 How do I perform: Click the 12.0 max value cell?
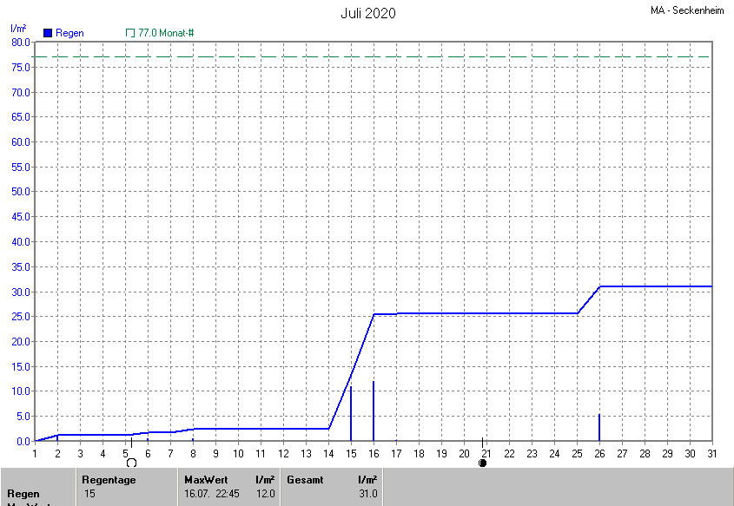click(x=265, y=494)
